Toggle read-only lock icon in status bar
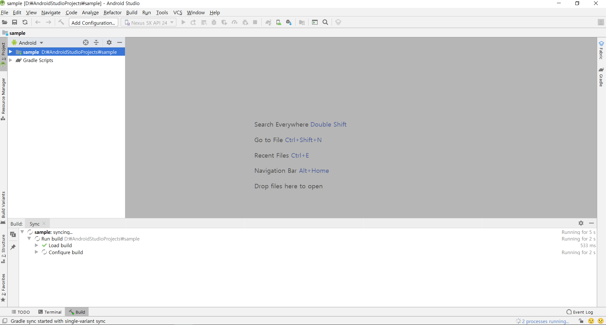 (x=581, y=321)
